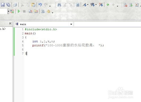The image size is (141, 102).
Task: Click the Undo arrow icon
Action: tap(40, 5)
